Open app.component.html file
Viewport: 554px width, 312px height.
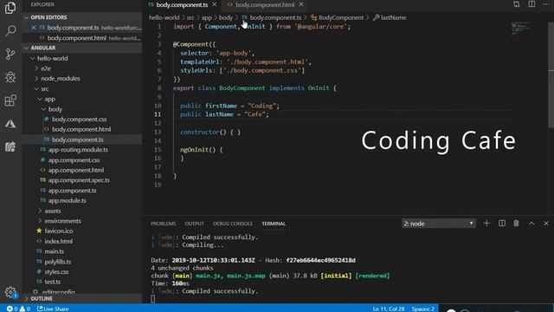click(x=76, y=170)
